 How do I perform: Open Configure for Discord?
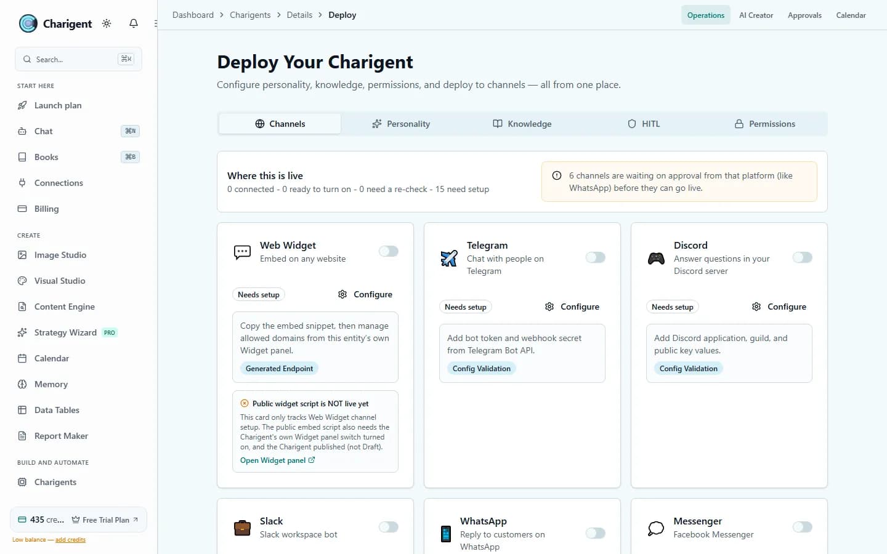pos(779,307)
